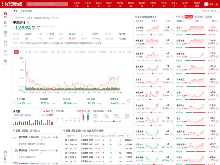Image resolution: width=220 pixels, height=165 pixels.
Task: Click the 03-12 14:54:00 order row
Action: tap(97, 140)
